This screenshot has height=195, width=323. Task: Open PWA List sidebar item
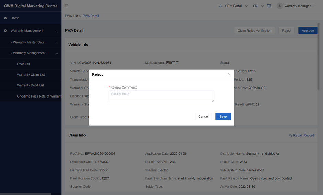pos(23,64)
